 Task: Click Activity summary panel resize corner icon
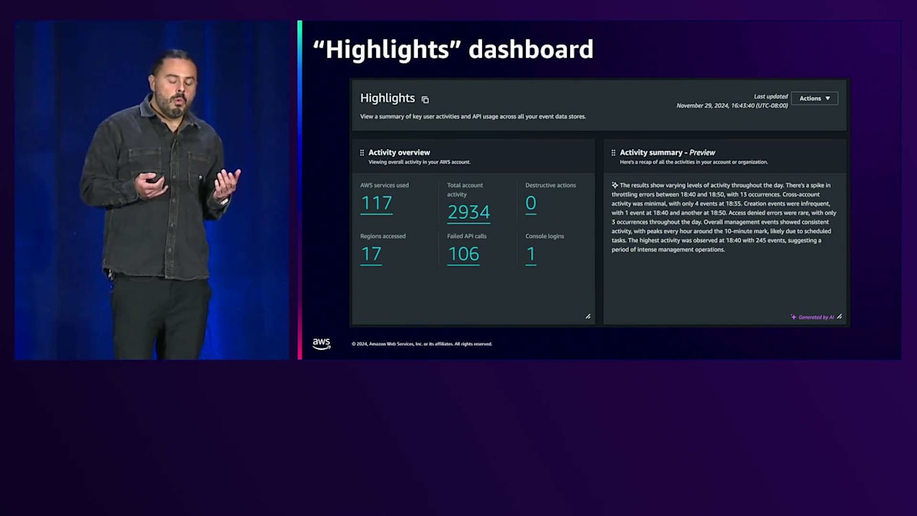[x=840, y=316]
